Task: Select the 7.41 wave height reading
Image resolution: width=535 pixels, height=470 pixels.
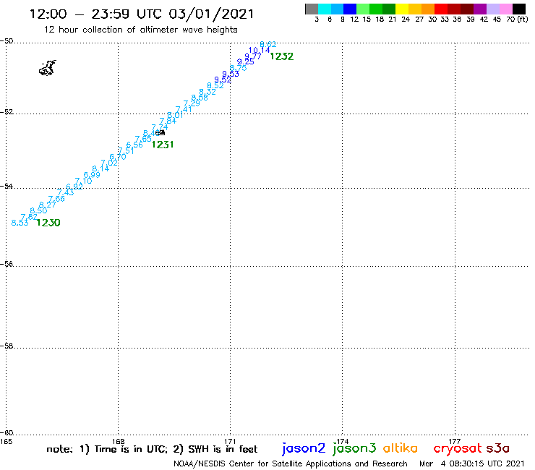Action: (x=184, y=109)
